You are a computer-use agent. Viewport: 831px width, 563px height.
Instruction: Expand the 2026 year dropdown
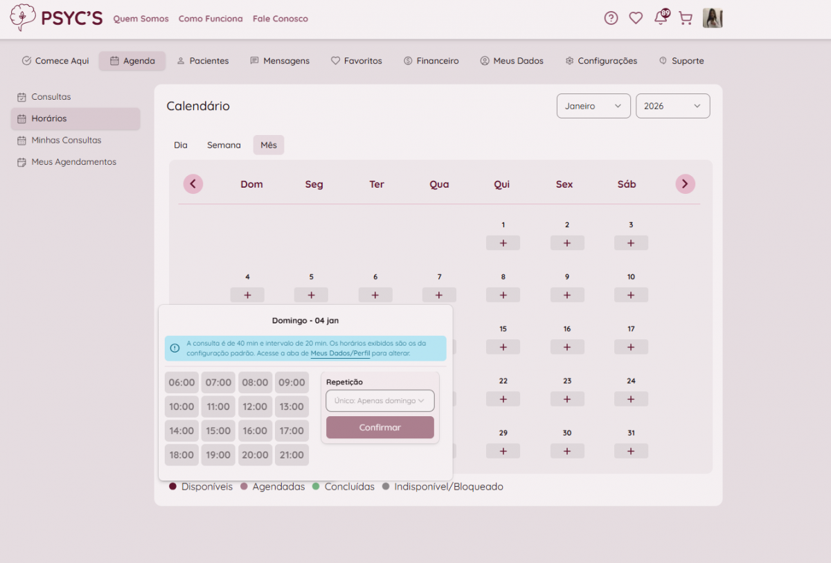[x=672, y=106]
